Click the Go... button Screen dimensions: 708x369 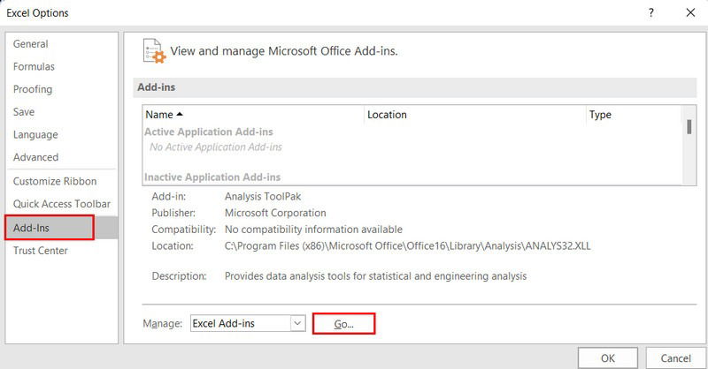(x=343, y=323)
